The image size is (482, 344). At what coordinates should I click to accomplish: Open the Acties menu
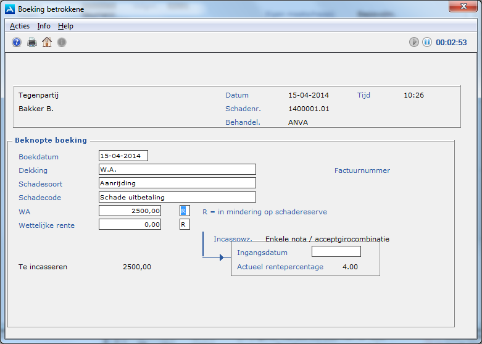click(20, 26)
